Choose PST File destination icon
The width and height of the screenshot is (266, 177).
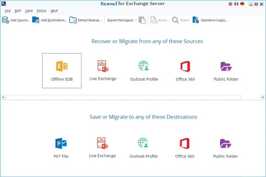(61, 143)
